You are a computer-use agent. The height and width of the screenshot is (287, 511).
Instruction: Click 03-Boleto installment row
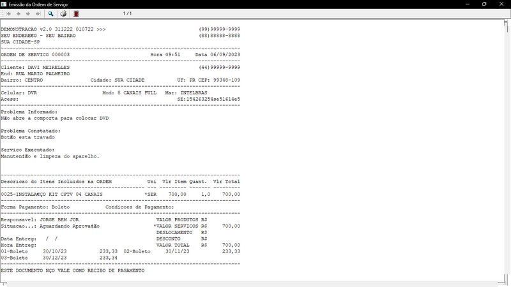click(59, 258)
